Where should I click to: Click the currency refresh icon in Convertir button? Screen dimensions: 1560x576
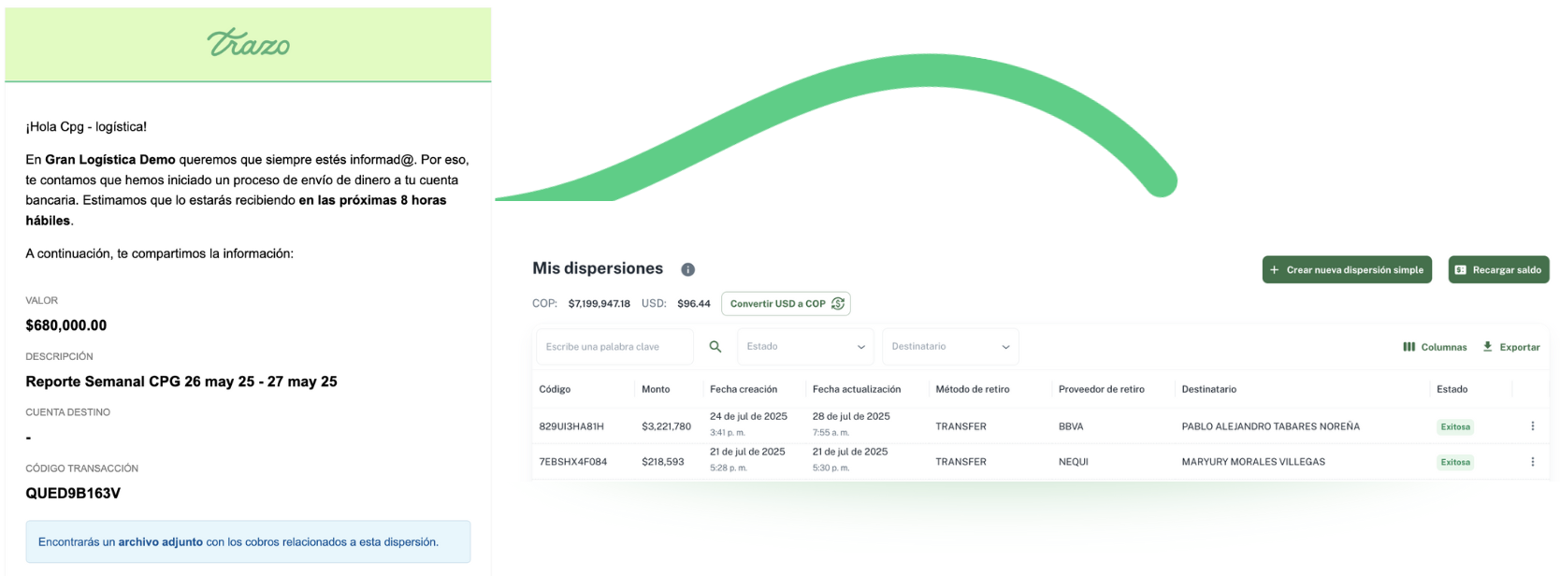coord(838,304)
